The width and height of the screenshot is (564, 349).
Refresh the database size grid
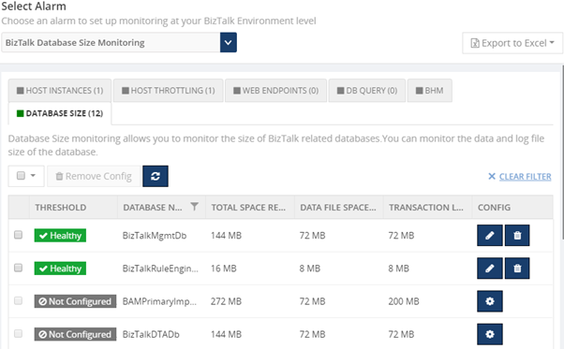[x=156, y=176]
